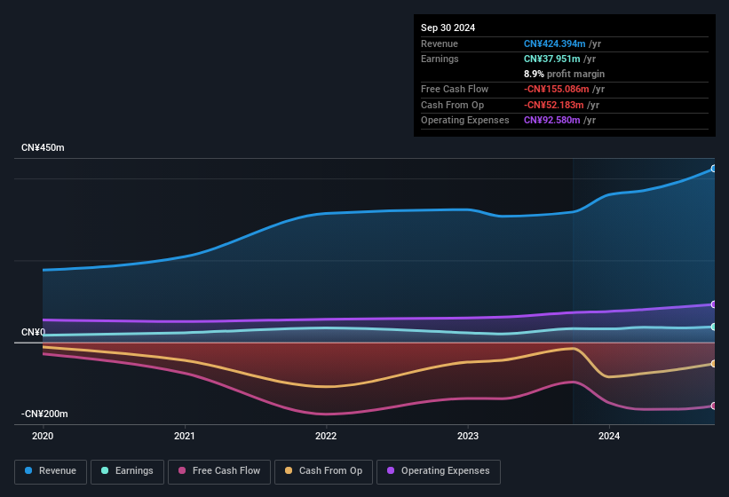Toggle the Revenue legend button

pos(51,471)
